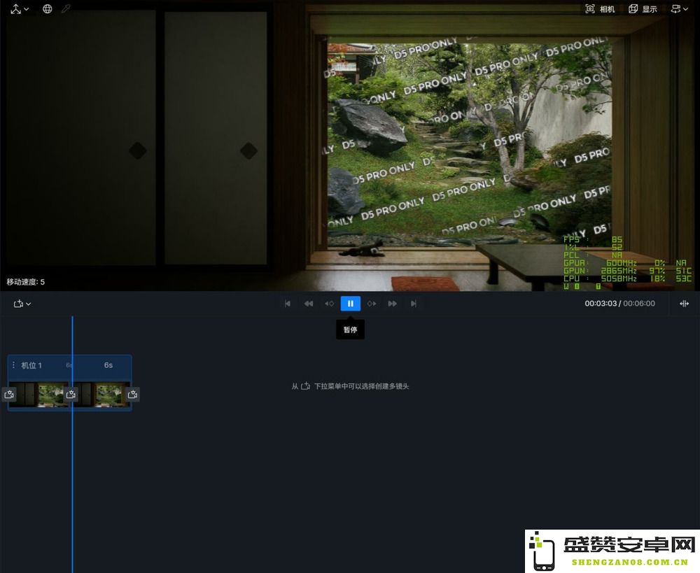Select the middle keyframe camera icon
The image size is (700, 573).
71,395
